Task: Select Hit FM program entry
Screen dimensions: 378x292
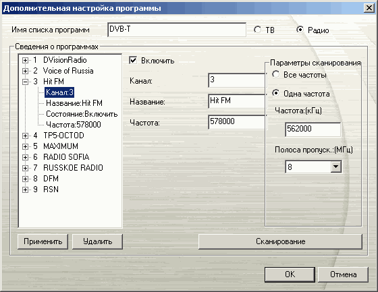Action: click(53, 82)
